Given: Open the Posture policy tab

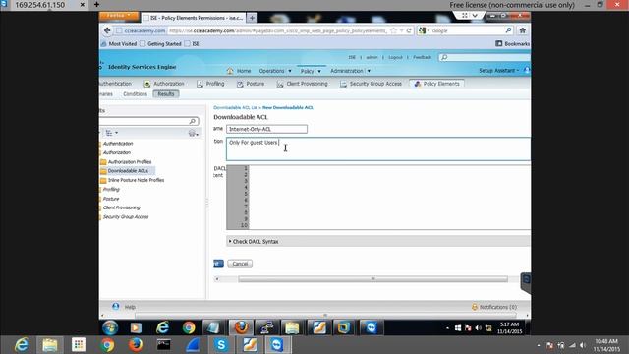Looking at the screenshot, I should (251, 84).
